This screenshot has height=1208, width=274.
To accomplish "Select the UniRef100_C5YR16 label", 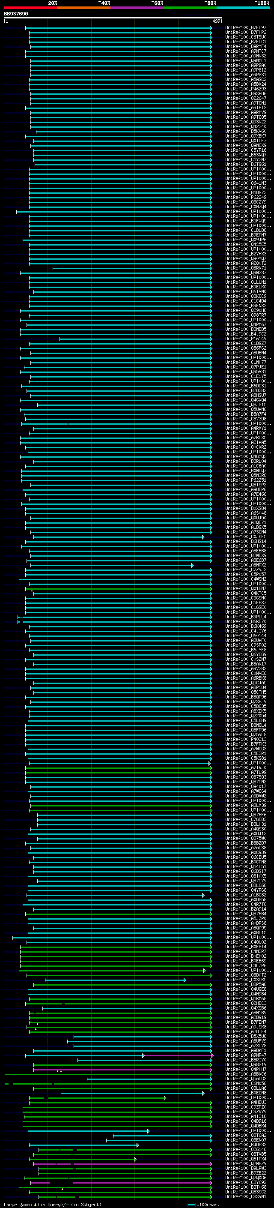I will 246,150.
